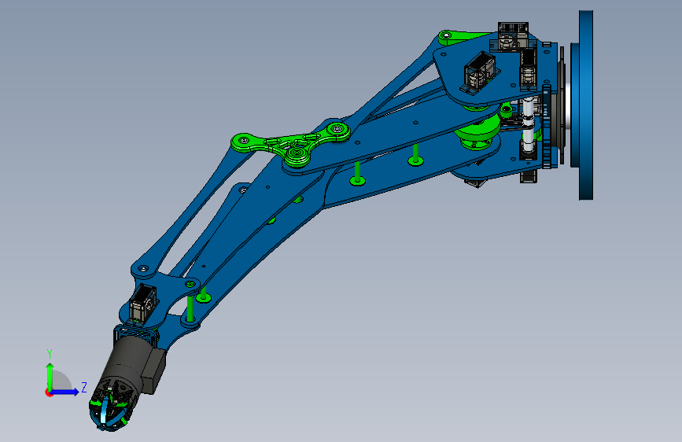Image resolution: width=682 pixels, height=442 pixels.
Task: Click the "Z" axis label
Action: tap(84, 387)
